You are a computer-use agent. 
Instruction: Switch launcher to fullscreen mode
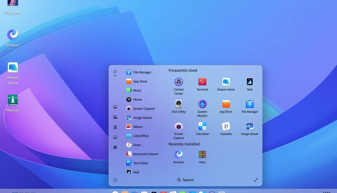pos(256,180)
